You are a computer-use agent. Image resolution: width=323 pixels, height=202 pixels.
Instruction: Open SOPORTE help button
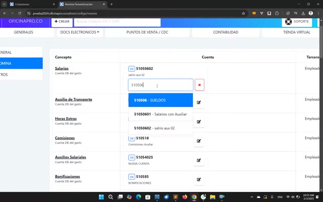pos(297,22)
